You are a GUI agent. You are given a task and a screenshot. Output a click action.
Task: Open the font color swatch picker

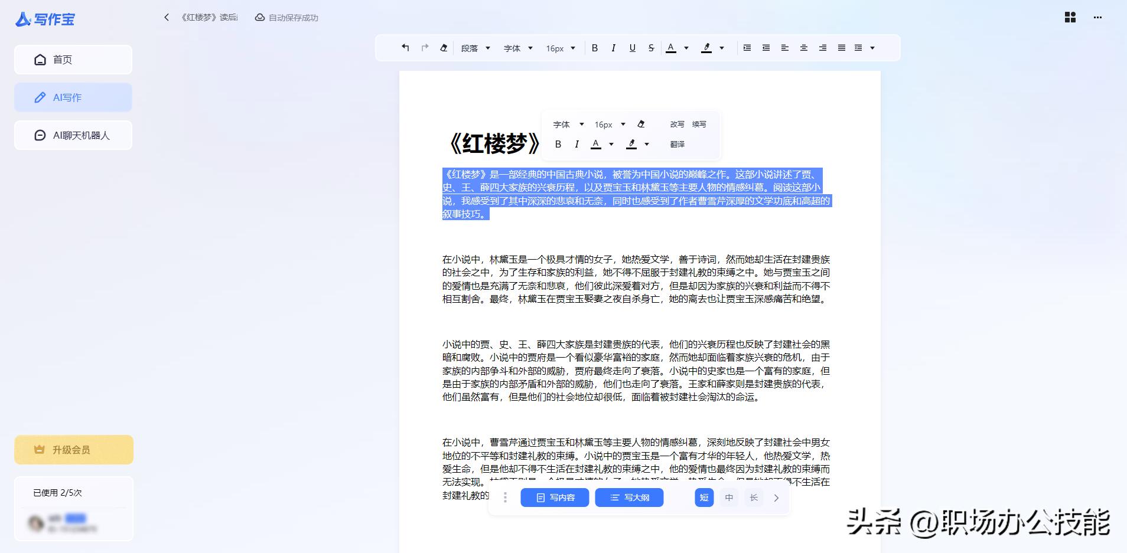click(x=670, y=48)
